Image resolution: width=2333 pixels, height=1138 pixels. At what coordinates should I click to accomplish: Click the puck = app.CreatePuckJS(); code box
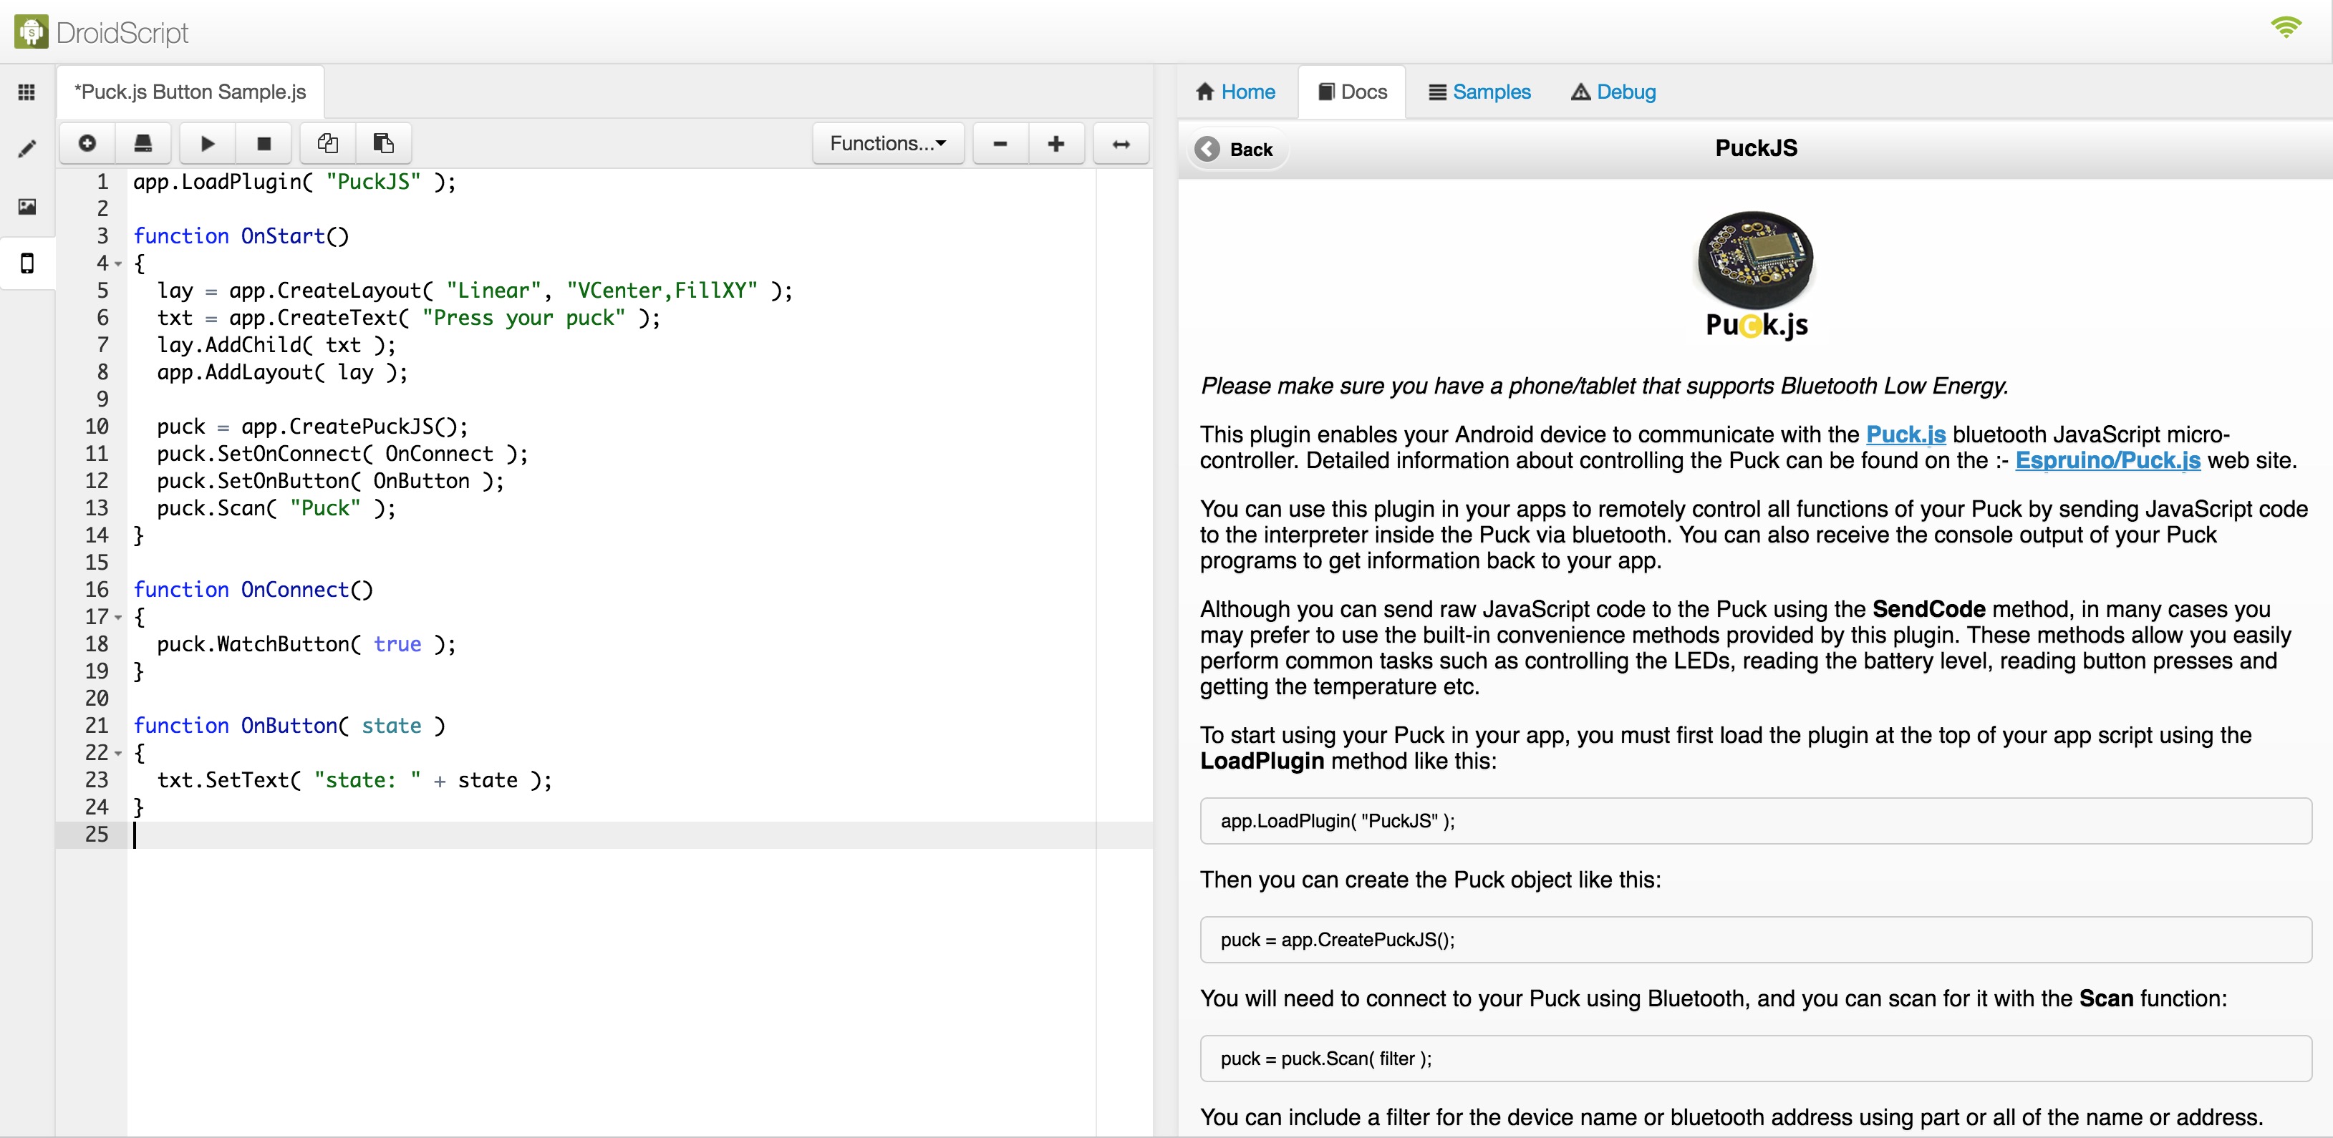coord(1755,940)
